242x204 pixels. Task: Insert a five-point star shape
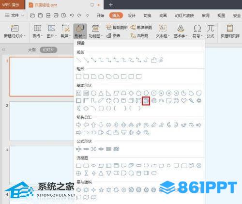tap(101, 190)
